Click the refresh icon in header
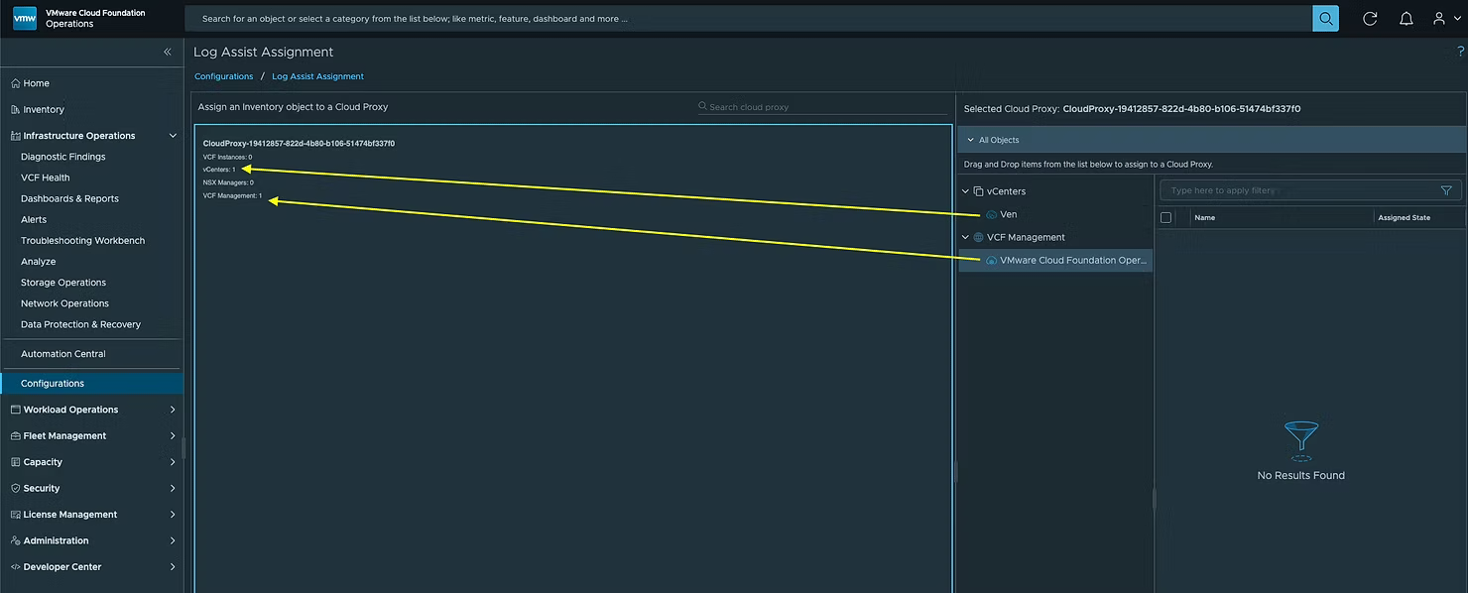The height and width of the screenshot is (593, 1468). [x=1370, y=18]
